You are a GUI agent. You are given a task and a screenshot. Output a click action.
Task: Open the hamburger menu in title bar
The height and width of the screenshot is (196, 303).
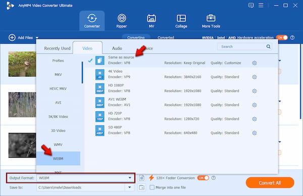(261, 5)
